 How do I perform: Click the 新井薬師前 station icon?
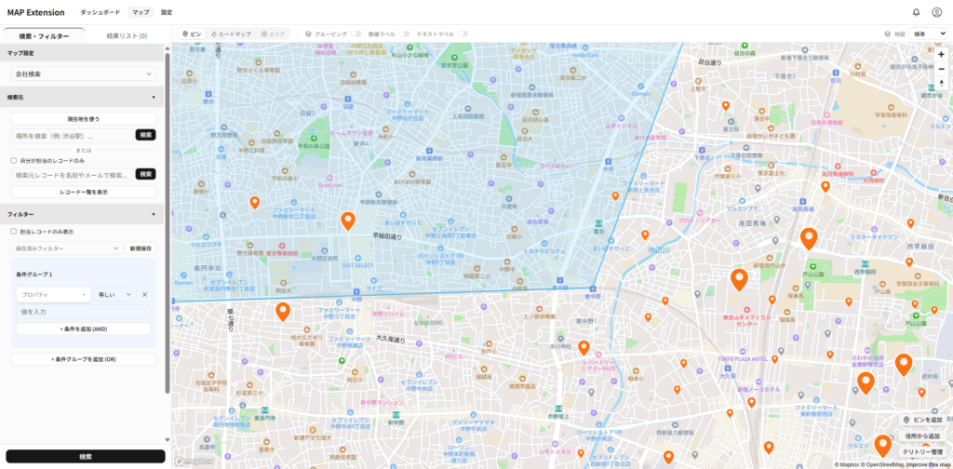tap(429, 150)
